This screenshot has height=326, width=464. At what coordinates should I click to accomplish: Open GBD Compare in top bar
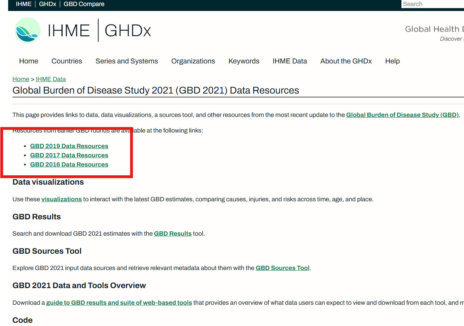coord(84,4)
